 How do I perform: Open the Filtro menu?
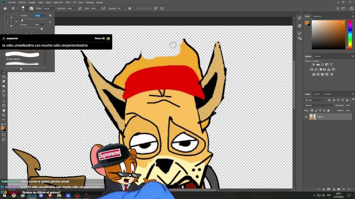click(68, 2)
